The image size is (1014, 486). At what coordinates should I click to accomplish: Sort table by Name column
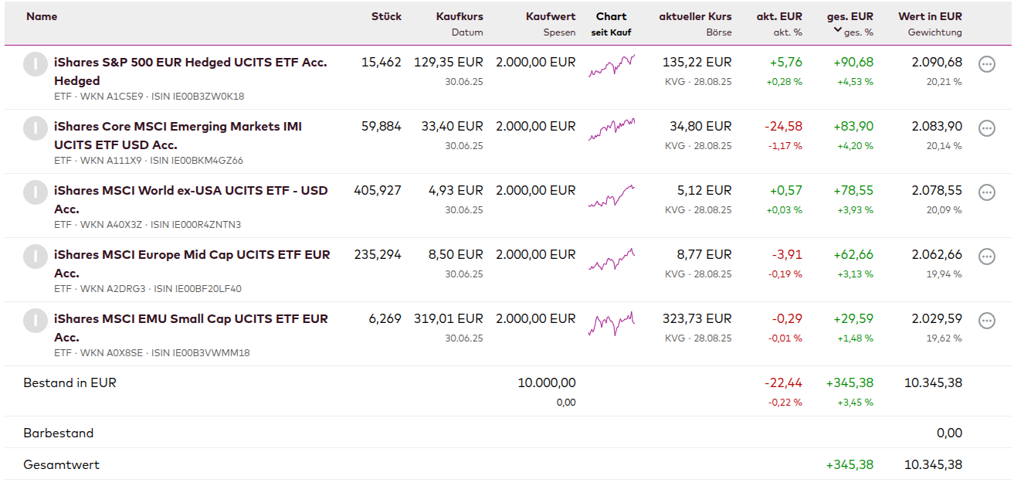[42, 16]
